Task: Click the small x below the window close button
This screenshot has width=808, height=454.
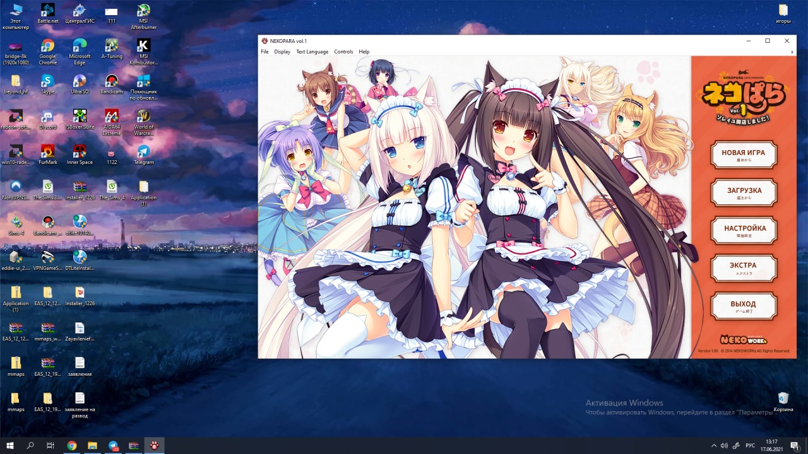Action: (792, 52)
